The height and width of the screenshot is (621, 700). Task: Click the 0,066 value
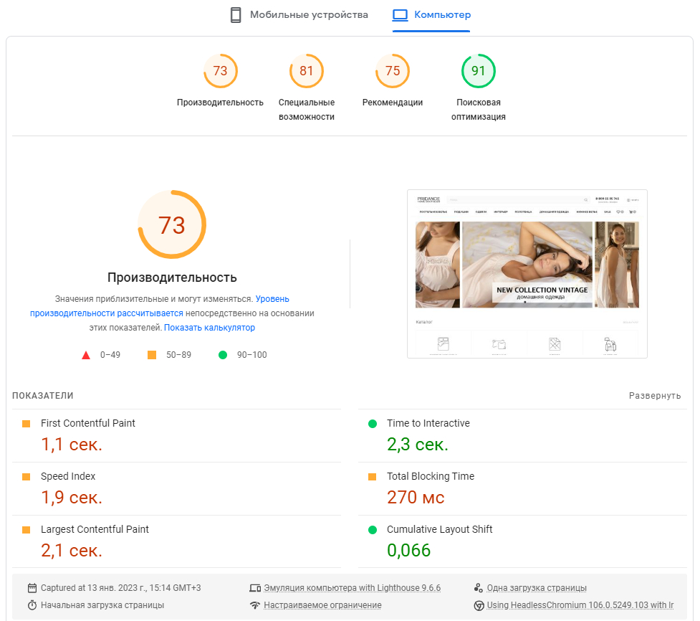pos(408,551)
